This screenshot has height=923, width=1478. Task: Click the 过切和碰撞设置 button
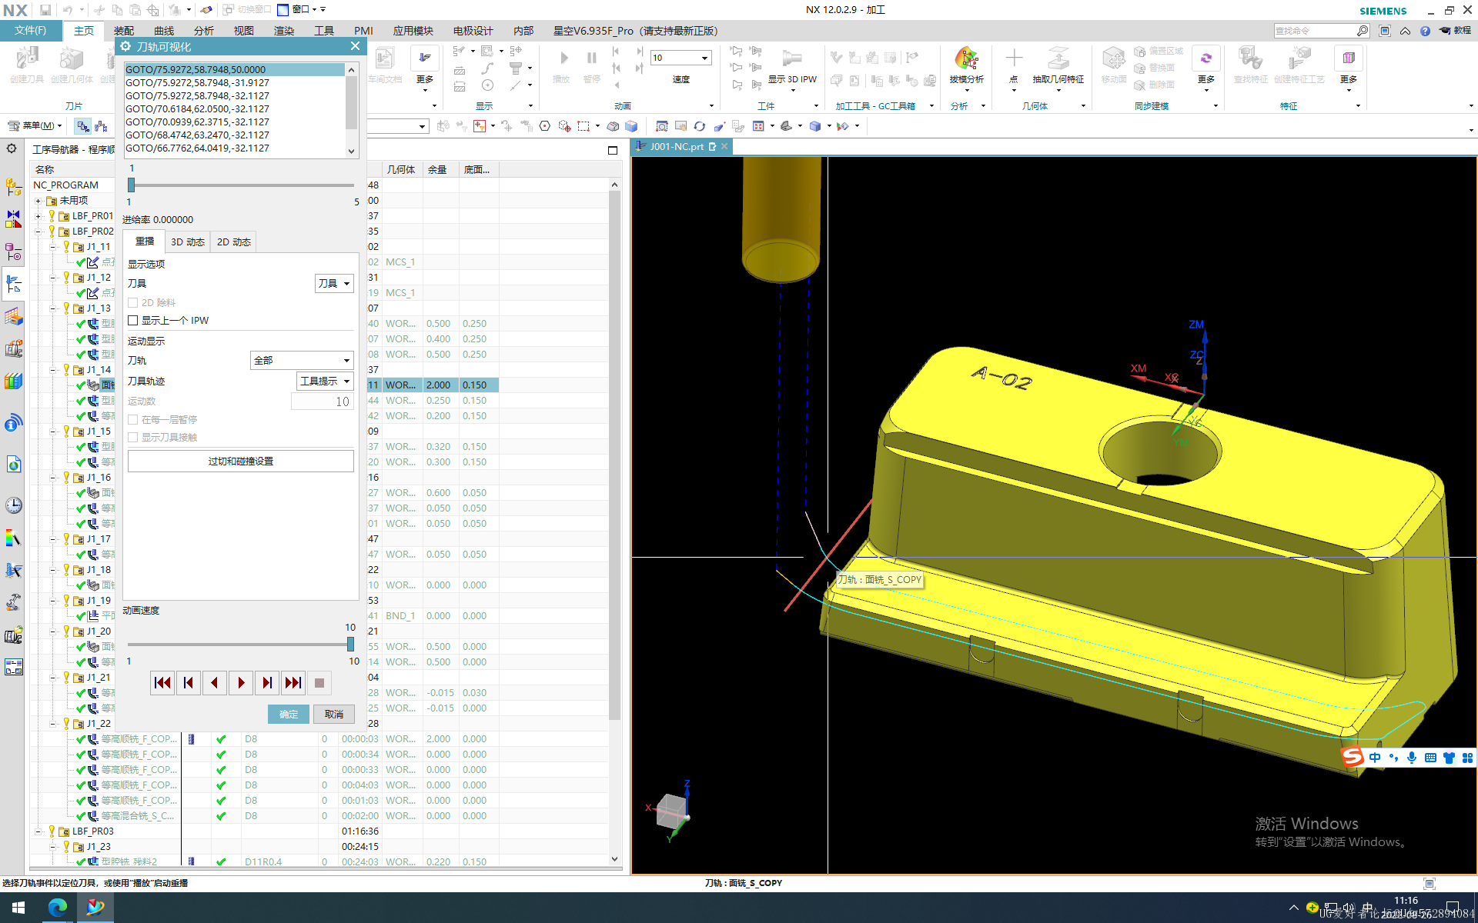point(241,461)
